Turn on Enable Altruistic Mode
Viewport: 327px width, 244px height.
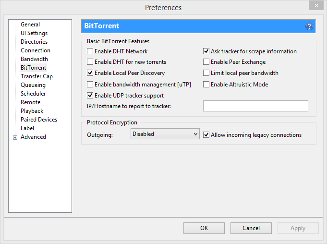click(206, 84)
